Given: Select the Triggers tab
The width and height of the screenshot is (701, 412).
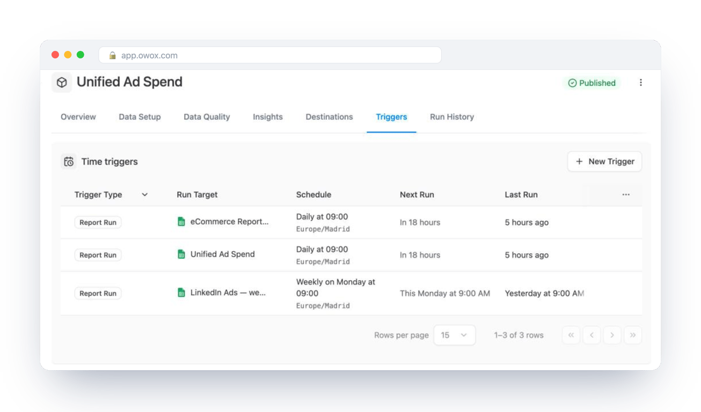Looking at the screenshot, I should pyautogui.click(x=391, y=117).
